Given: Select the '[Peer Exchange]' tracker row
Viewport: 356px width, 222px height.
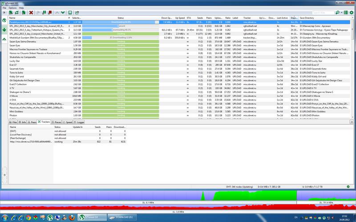Looking at the screenshot, I should coord(68,138).
